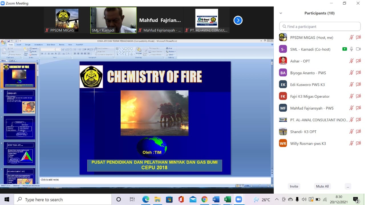Open Google Chrome from the taskbar
Image resolution: width=365 pixels, height=205 pixels.
pos(204,199)
